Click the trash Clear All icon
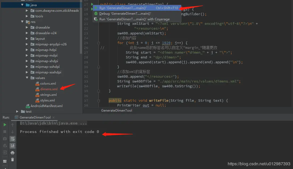The width and height of the screenshot is (293, 169). click(13, 160)
